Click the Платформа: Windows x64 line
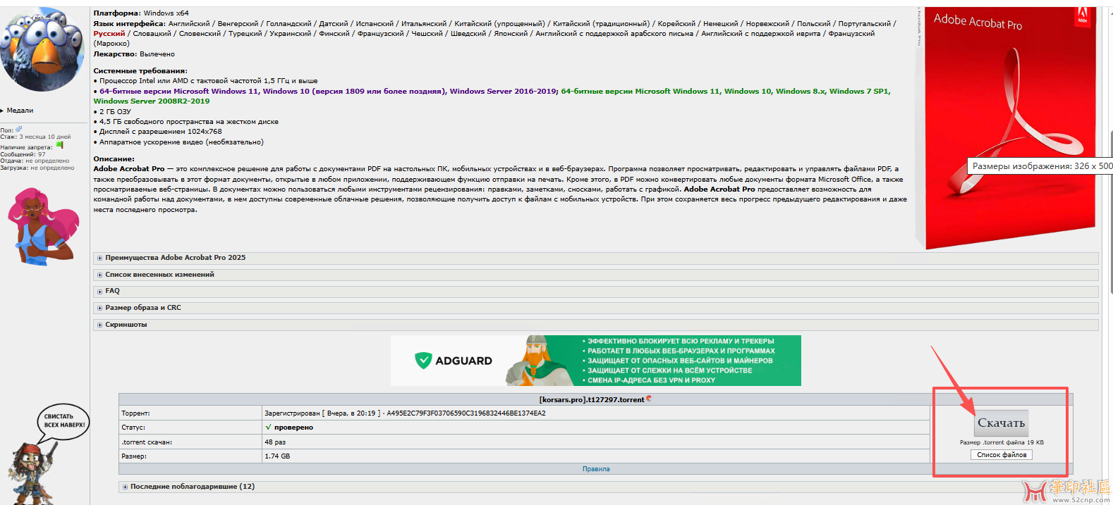 coord(141,13)
